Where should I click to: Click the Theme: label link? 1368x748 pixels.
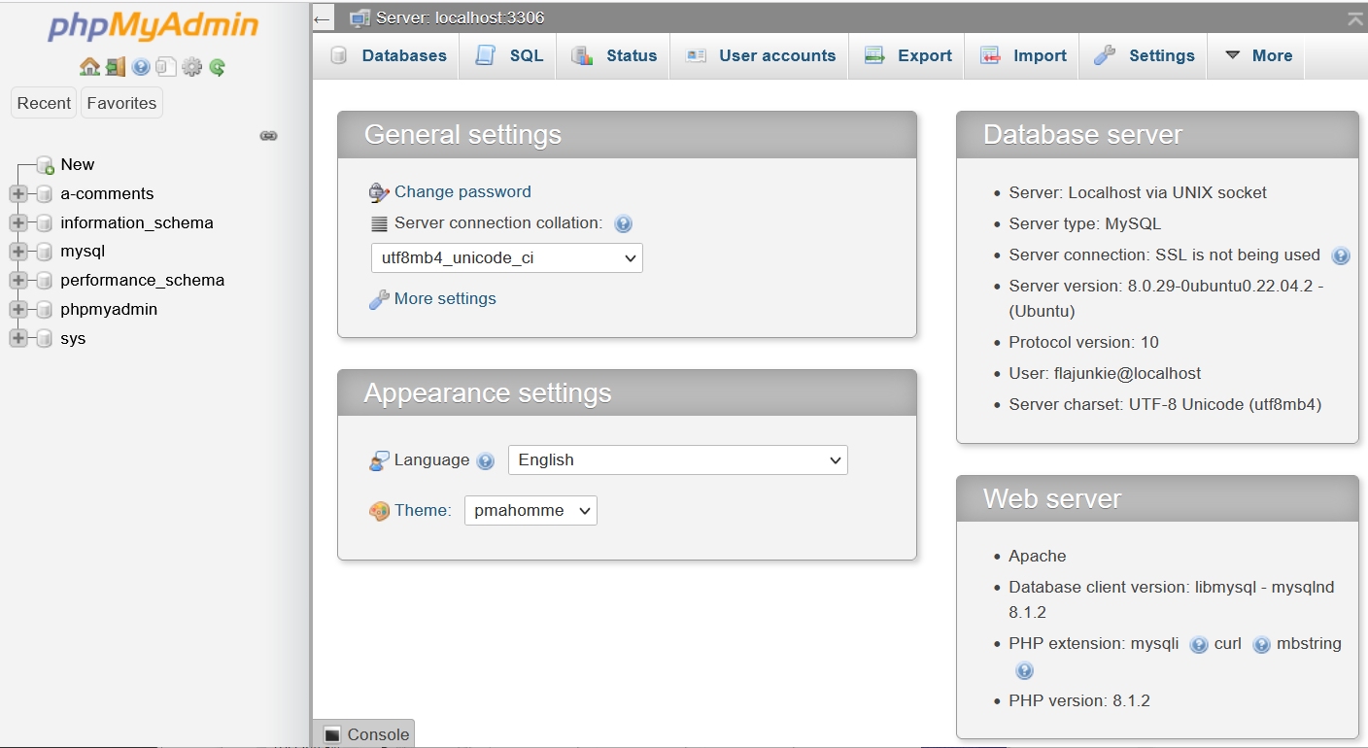point(423,511)
